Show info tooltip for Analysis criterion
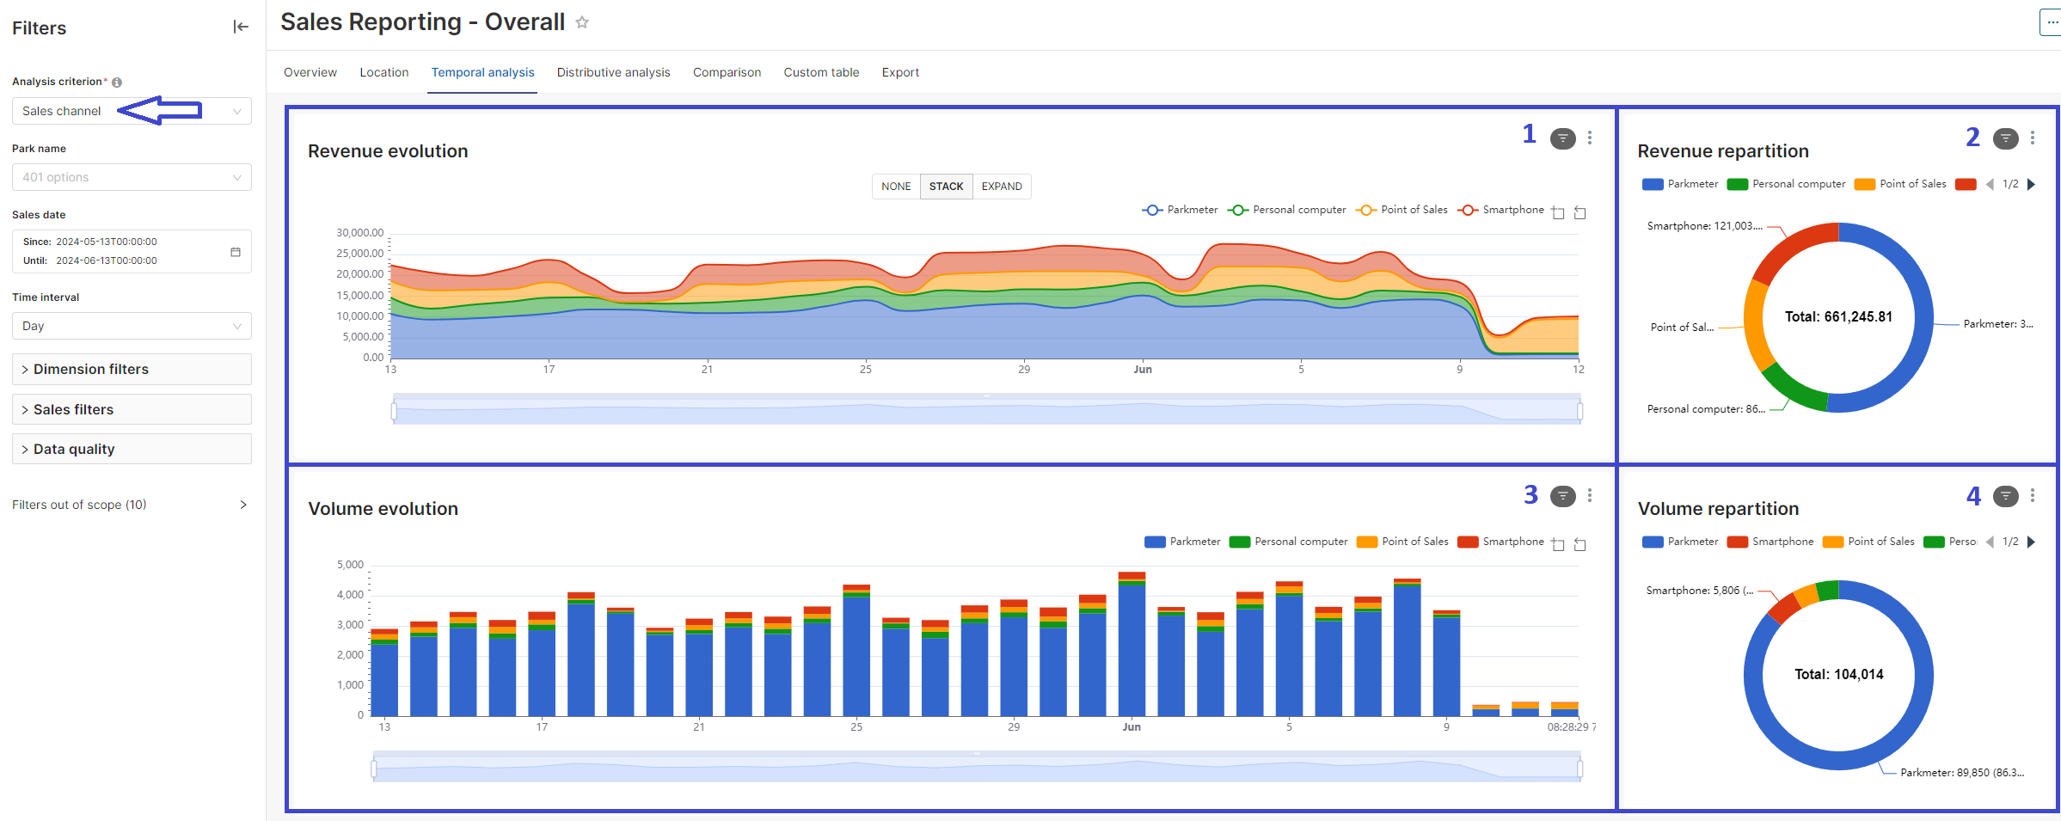 [117, 83]
